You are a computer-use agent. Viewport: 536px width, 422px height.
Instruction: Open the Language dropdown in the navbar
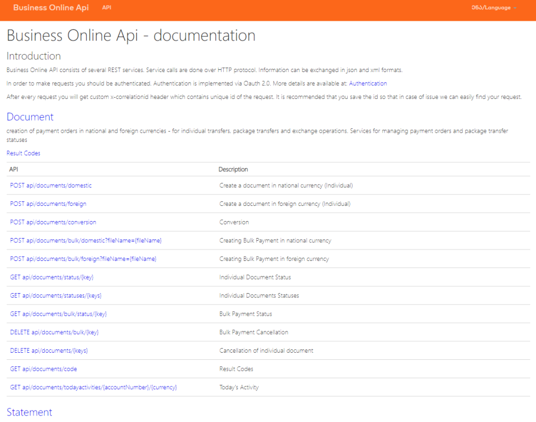click(x=494, y=8)
